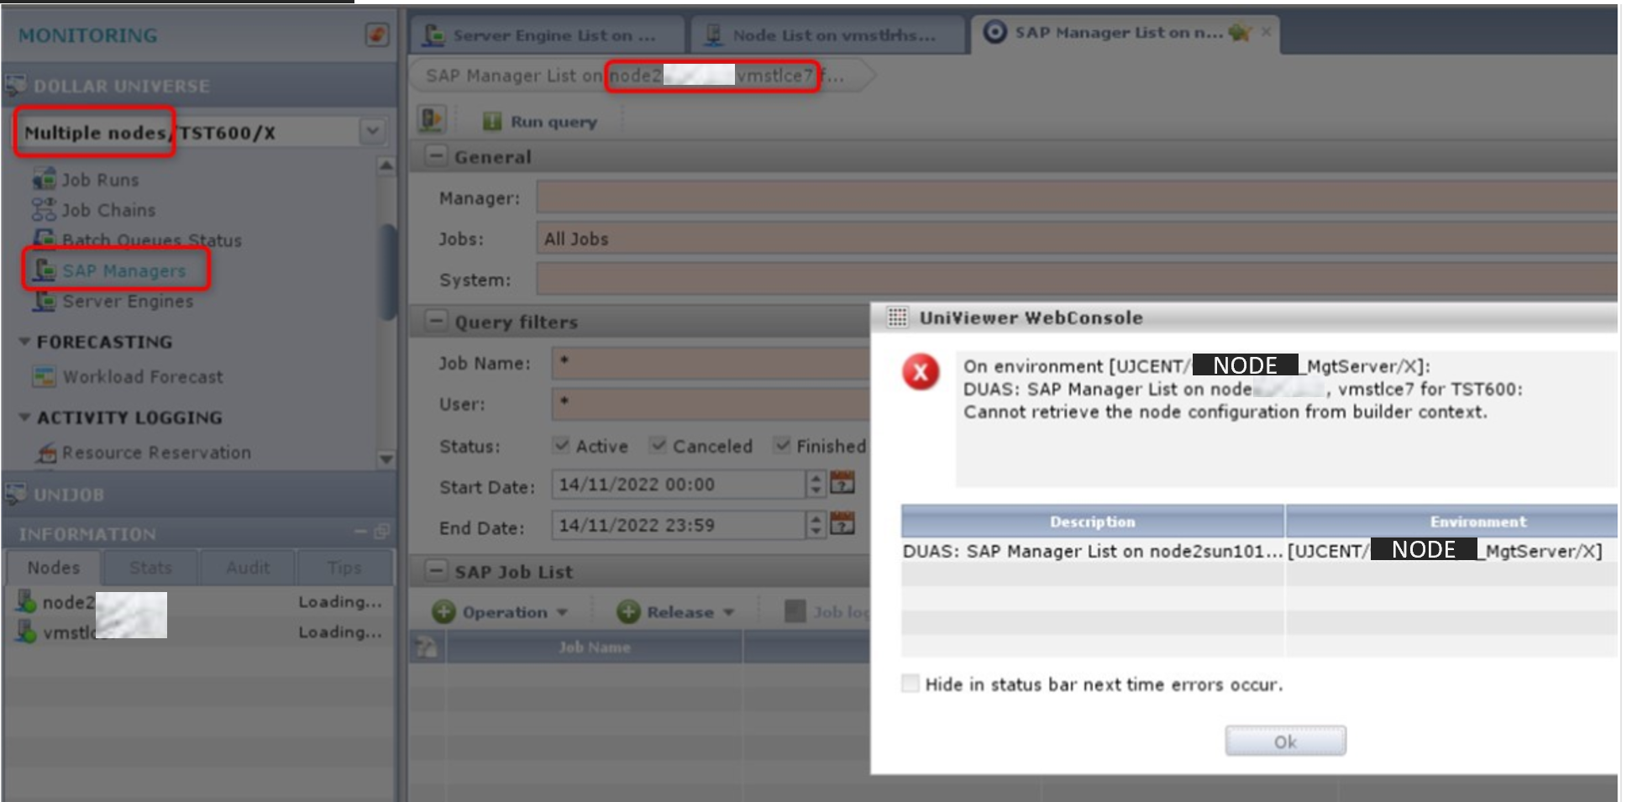Viewport: 1632px width, 802px height.
Task: Click the green Operation plus icon
Action: pyautogui.click(x=443, y=611)
